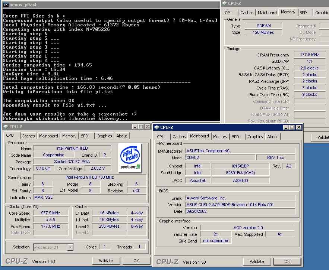Click Validate in the Mainboard CPU-Z window
Viewport: 329px width, 270px height.
pyautogui.click(x=257, y=261)
